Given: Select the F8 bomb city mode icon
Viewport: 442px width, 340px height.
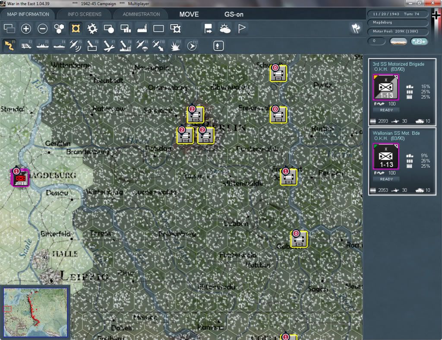Looking at the screenshot, I should [126, 45].
